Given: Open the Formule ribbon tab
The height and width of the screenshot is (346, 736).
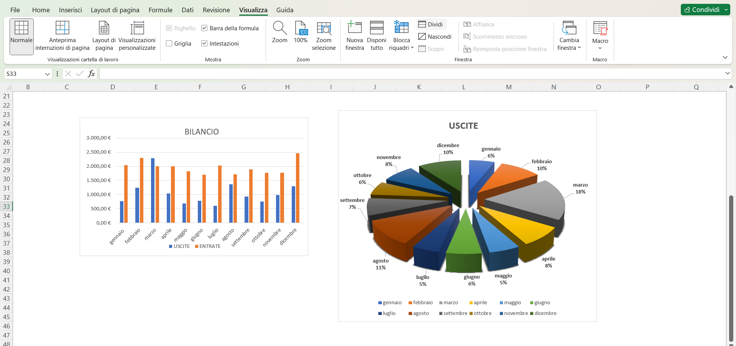Looking at the screenshot, I should point(160,10).
